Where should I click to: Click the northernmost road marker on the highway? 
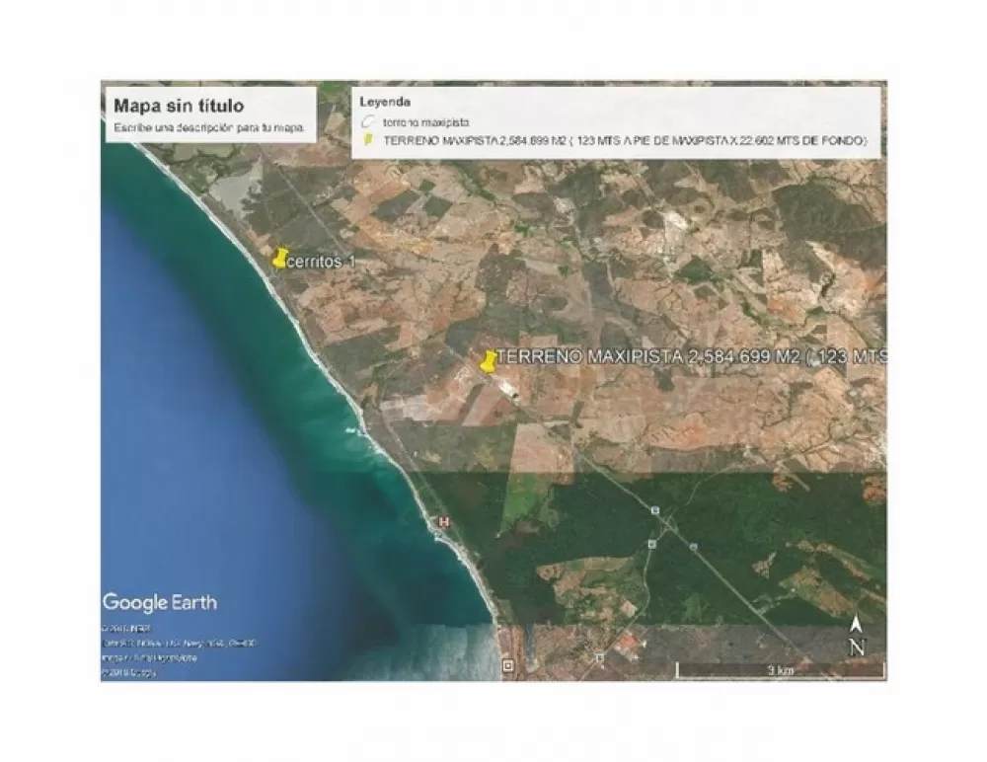655,510
